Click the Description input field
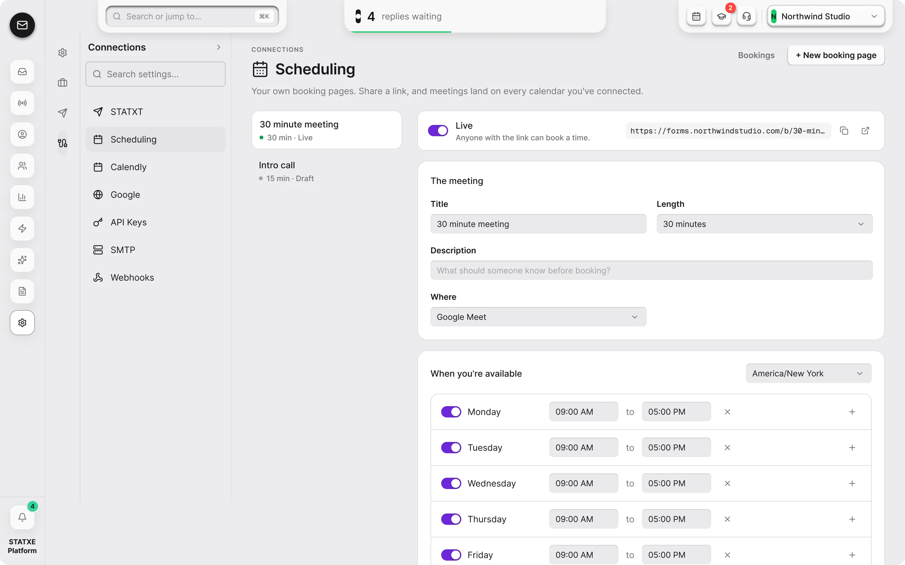The image size is (905, 565). [651, 270]
